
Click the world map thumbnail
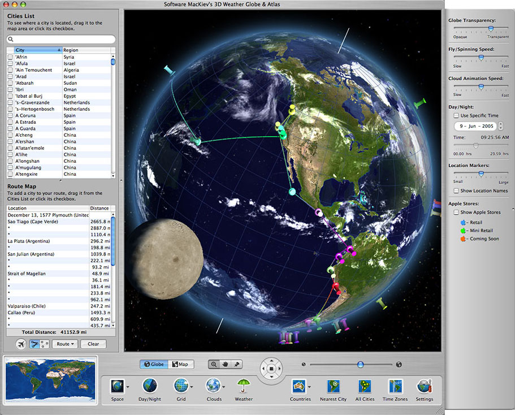pos(50,380)
